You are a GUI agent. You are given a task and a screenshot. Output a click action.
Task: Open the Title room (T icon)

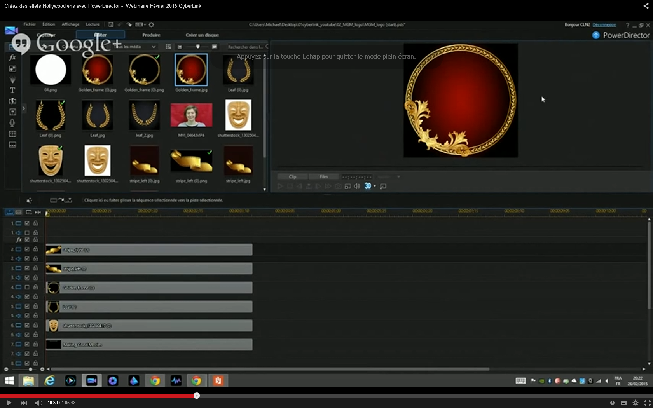pyautogui.click(x=12, y=90)
